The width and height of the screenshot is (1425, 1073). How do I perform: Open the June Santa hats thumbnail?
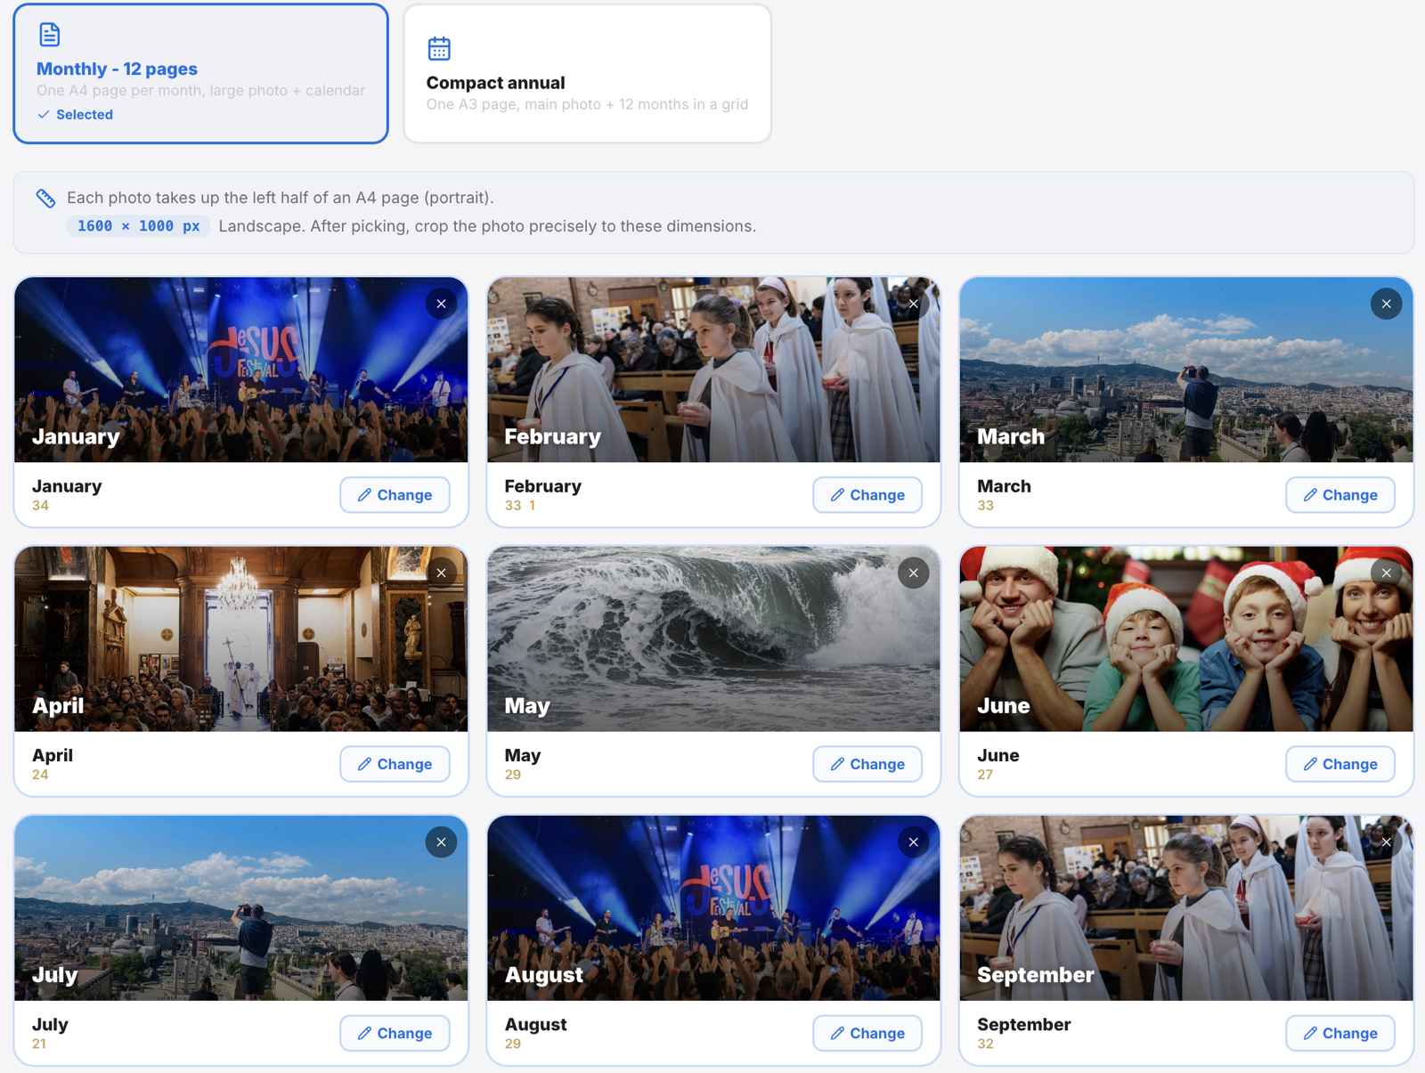click(1185, 639)
